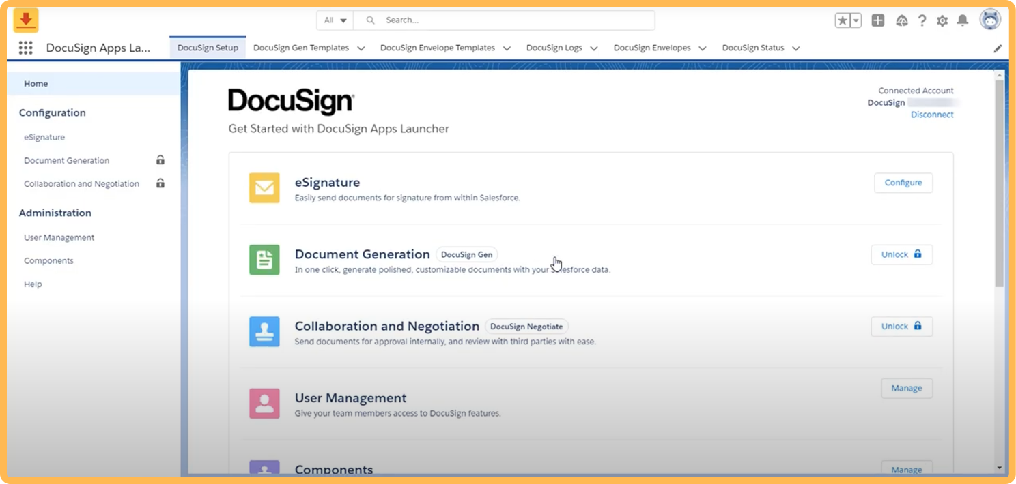Screen dimensions: 1016x484
Task: Click the green Document Generation icon
Action: (264, 260)
